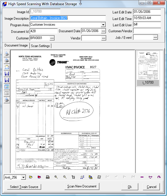Viewport: 167px width, 196px height.
Task: Click the purple flip icon
Action: click(151, 177)
